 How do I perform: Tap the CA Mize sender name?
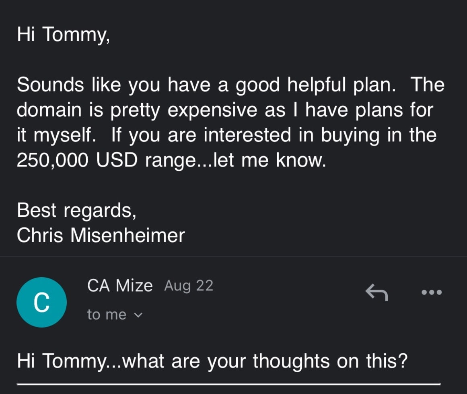[120, 286]
